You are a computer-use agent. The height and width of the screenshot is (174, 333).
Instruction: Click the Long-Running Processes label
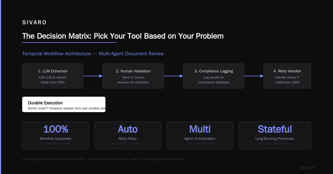tap(275, 139)
